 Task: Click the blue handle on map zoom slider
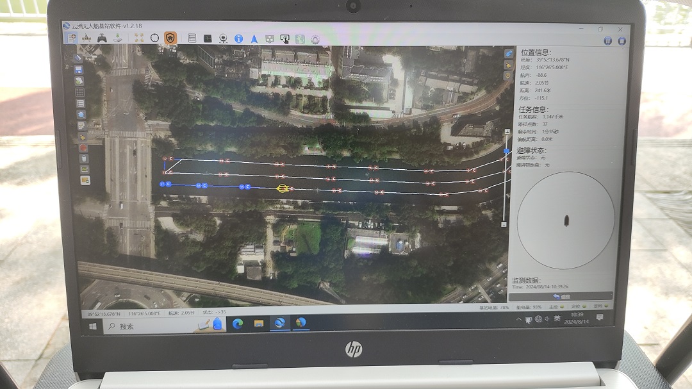pos(506,151)
